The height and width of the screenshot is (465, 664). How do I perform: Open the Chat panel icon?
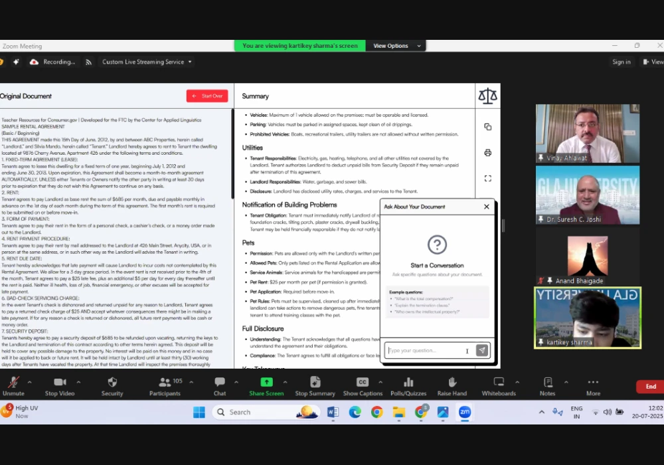coord(220,383)
